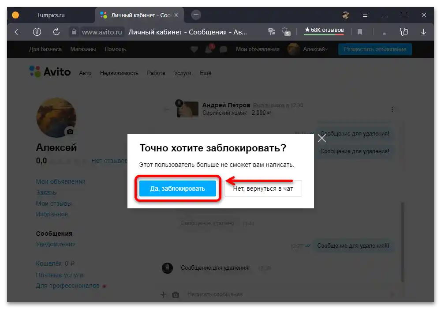The height and width of the screenshot is (309, 441).
Task: Open Yandex home via the Я icon
Action: (37, 32)
